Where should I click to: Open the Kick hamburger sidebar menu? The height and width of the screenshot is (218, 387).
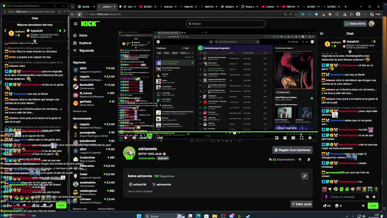[75, 24]
